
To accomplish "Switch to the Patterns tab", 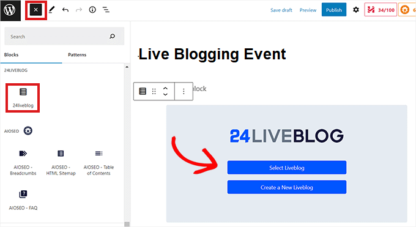I will (77, 54).
